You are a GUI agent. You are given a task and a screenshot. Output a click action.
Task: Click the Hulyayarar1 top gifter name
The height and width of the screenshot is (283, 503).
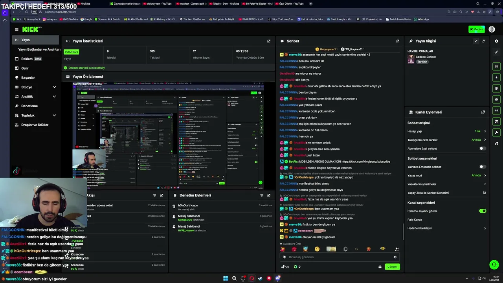pyautogui.click(x=327, y=50)
